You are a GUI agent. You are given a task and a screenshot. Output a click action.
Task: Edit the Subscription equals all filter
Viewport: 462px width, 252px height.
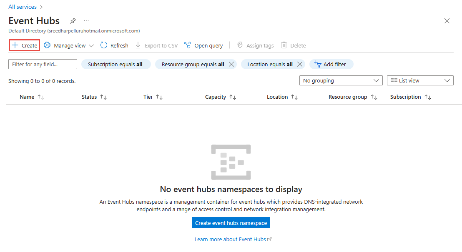pyautogui.click(x=115, y=64)
